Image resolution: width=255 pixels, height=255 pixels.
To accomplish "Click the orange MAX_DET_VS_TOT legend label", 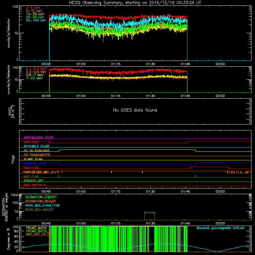I will pyautogui.click(x=39, y=234).
